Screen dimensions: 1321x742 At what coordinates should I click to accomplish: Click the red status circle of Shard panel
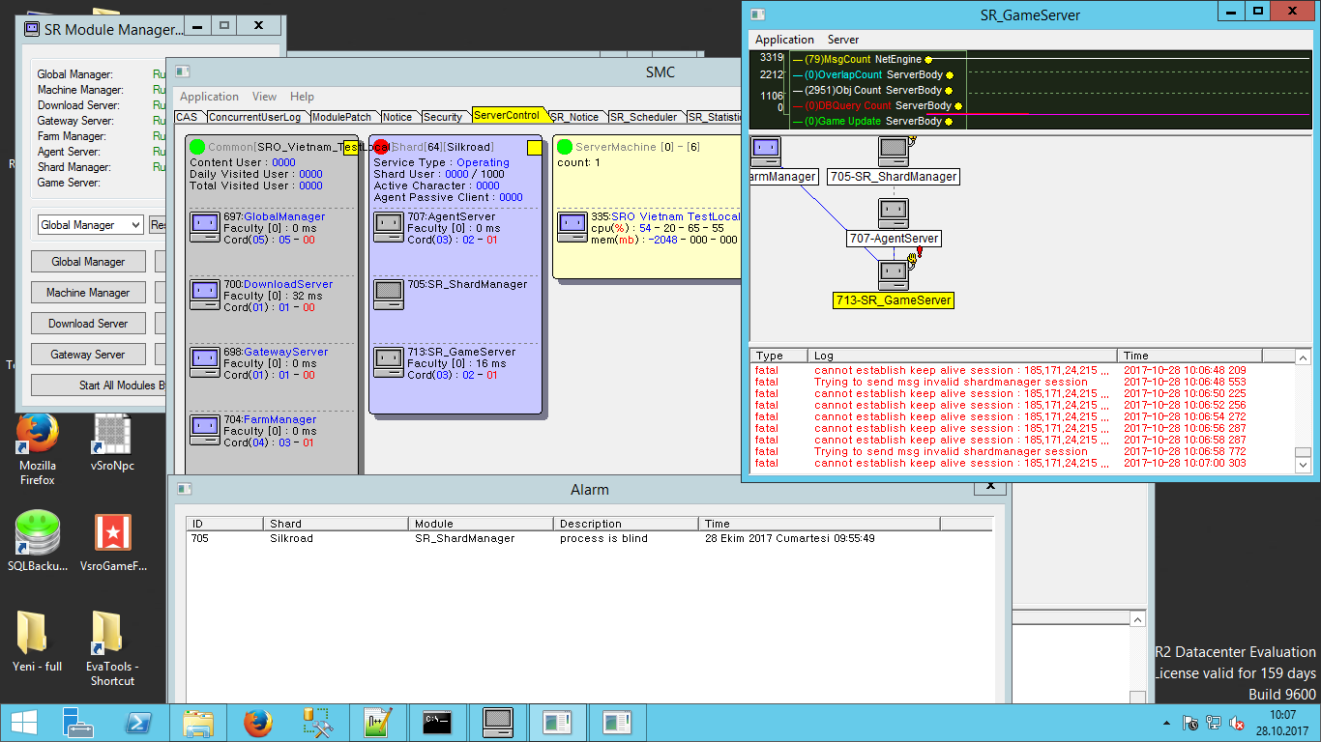click(x=381, y=147)
